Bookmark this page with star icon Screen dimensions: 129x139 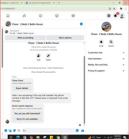coord(114,9)
